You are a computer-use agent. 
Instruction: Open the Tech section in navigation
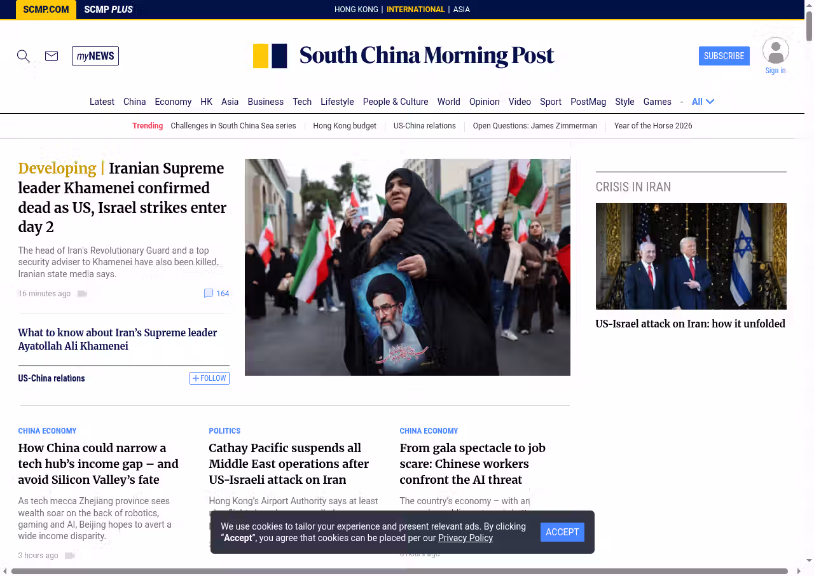point(302,102)
